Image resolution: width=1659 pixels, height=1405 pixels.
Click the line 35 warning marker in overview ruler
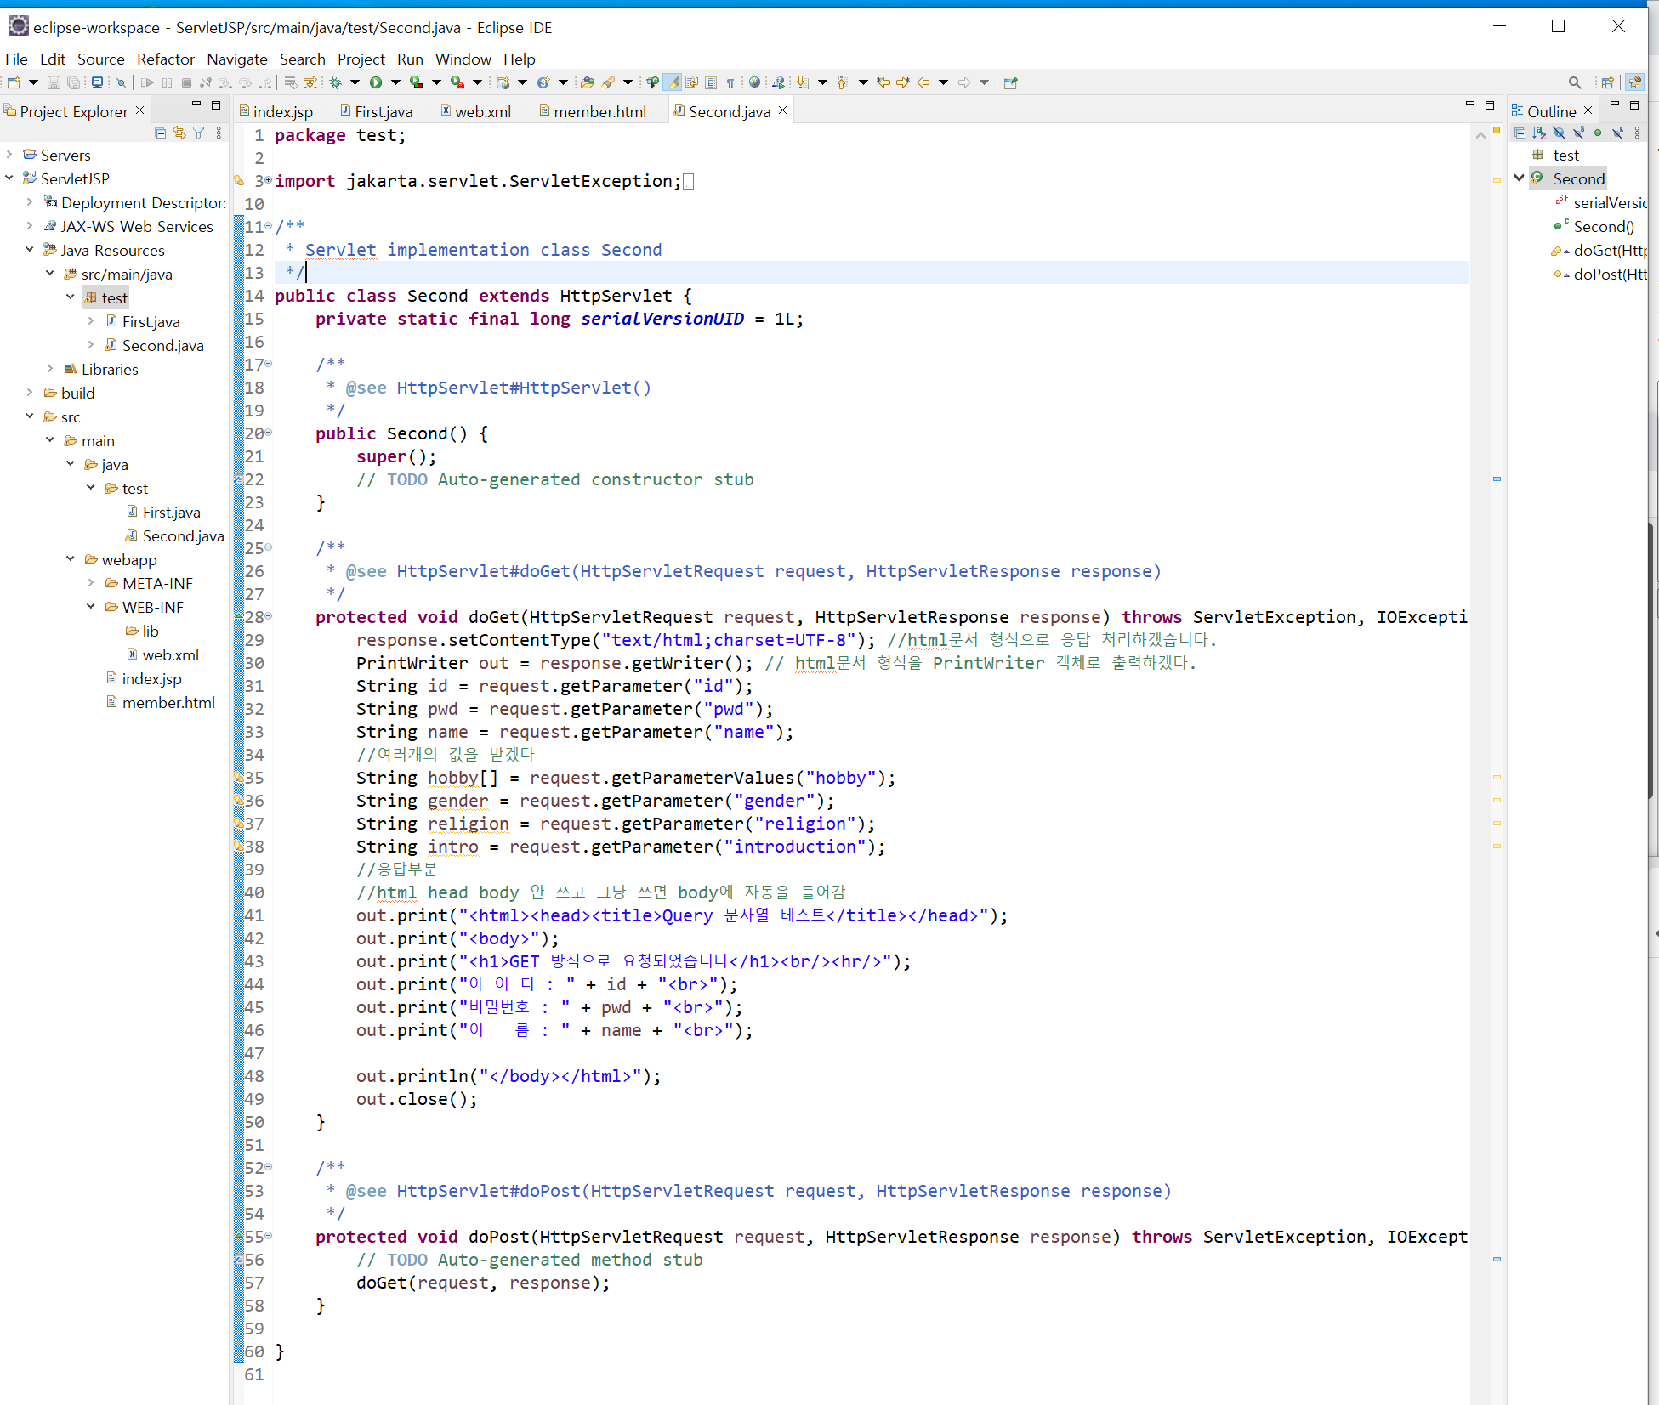click(x=1497, y=778)
